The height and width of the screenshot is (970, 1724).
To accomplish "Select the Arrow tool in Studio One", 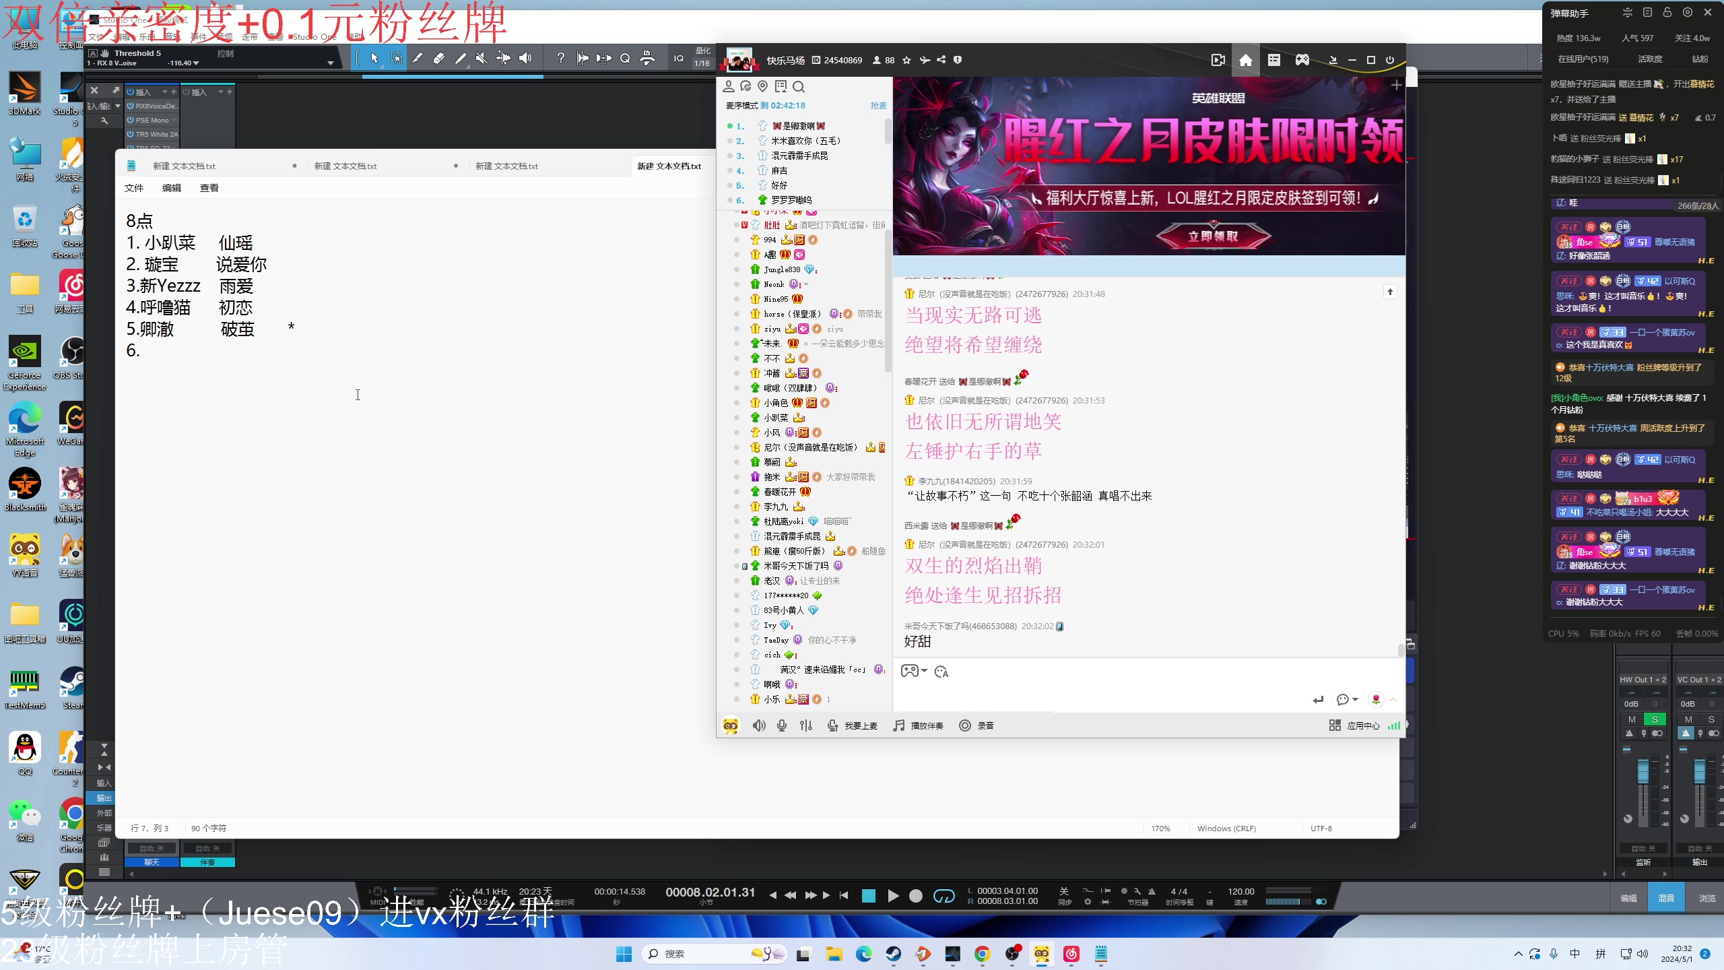I will (374, 59).
